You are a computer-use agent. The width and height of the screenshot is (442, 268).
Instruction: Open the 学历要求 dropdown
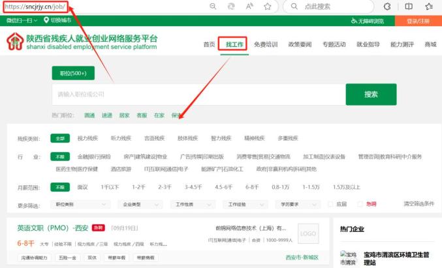294,204
